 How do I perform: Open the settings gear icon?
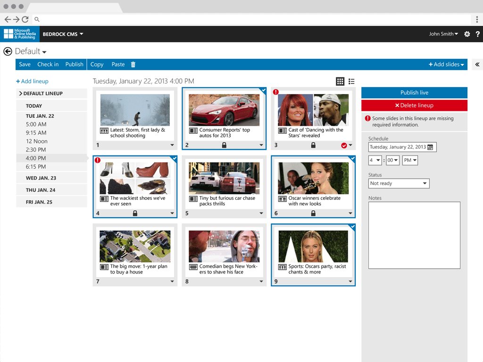point(467,34)
